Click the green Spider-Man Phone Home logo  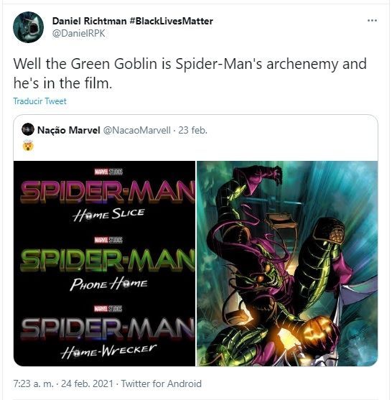coord(108,264)
